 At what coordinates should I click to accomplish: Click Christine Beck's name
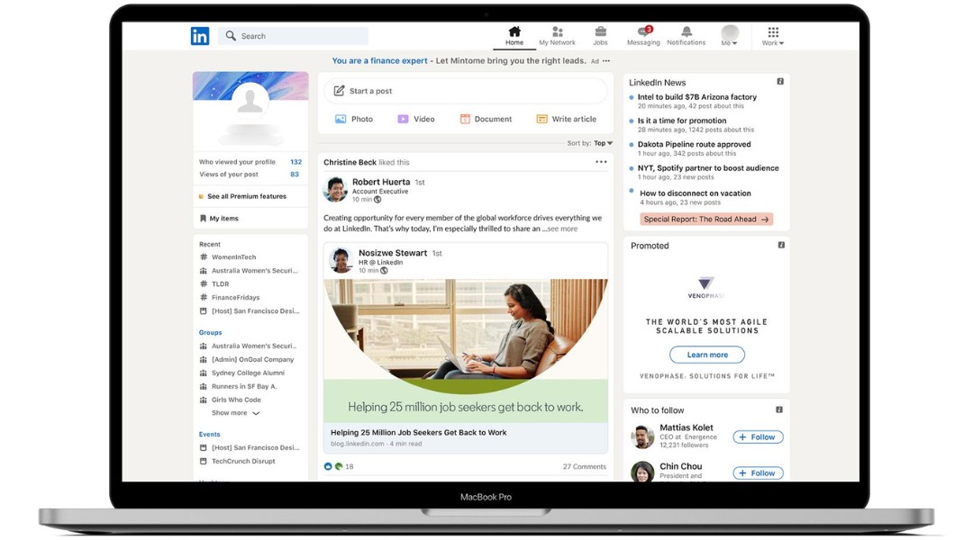tap(350, 162)
